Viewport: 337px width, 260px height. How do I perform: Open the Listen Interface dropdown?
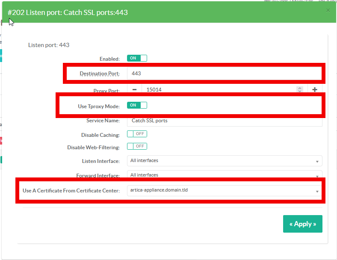(x=225, y=161)
